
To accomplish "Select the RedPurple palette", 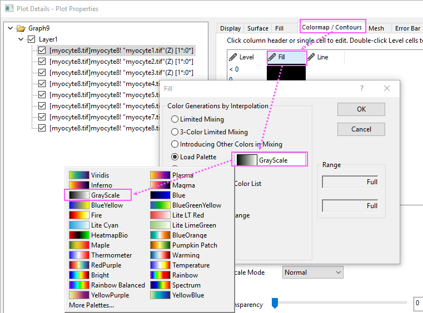I will point(95,265).
